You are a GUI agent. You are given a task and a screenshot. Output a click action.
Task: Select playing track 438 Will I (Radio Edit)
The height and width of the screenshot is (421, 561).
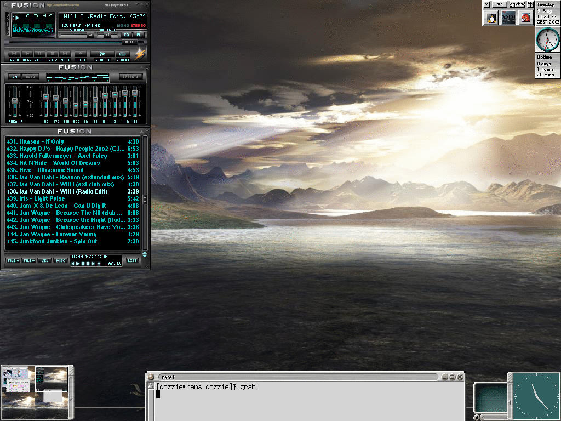click(73, 191)
